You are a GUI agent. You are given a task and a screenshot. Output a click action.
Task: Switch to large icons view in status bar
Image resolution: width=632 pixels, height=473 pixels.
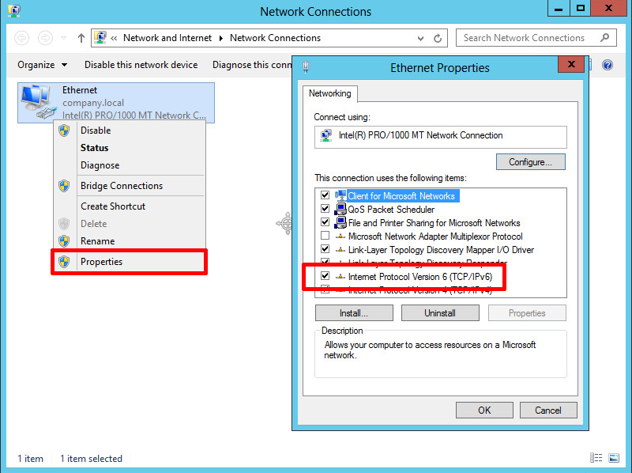[614, 458]
